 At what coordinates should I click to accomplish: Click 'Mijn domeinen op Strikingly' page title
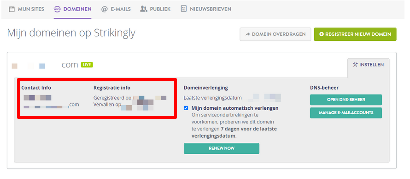[x=71, y=34]
